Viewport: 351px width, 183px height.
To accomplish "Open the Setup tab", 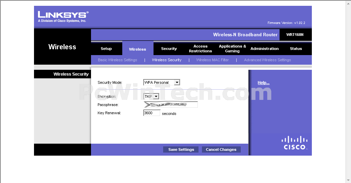I will (106, 49).
